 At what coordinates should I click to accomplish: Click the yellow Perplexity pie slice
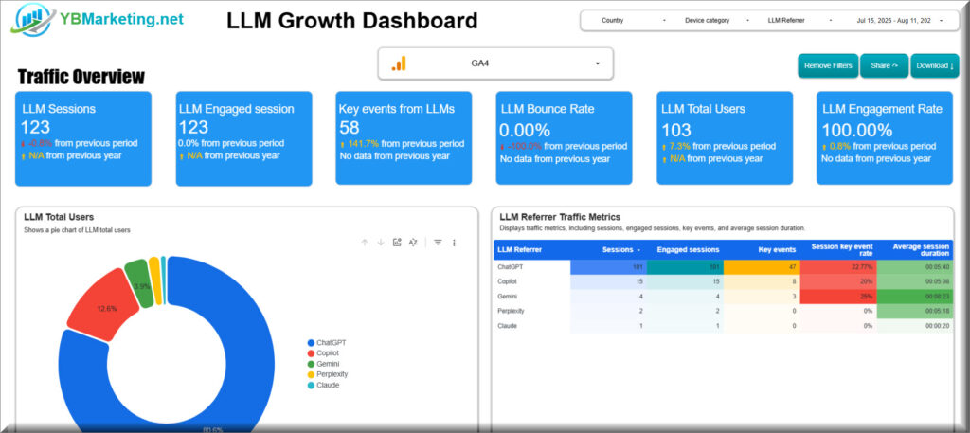click(154, 280)
